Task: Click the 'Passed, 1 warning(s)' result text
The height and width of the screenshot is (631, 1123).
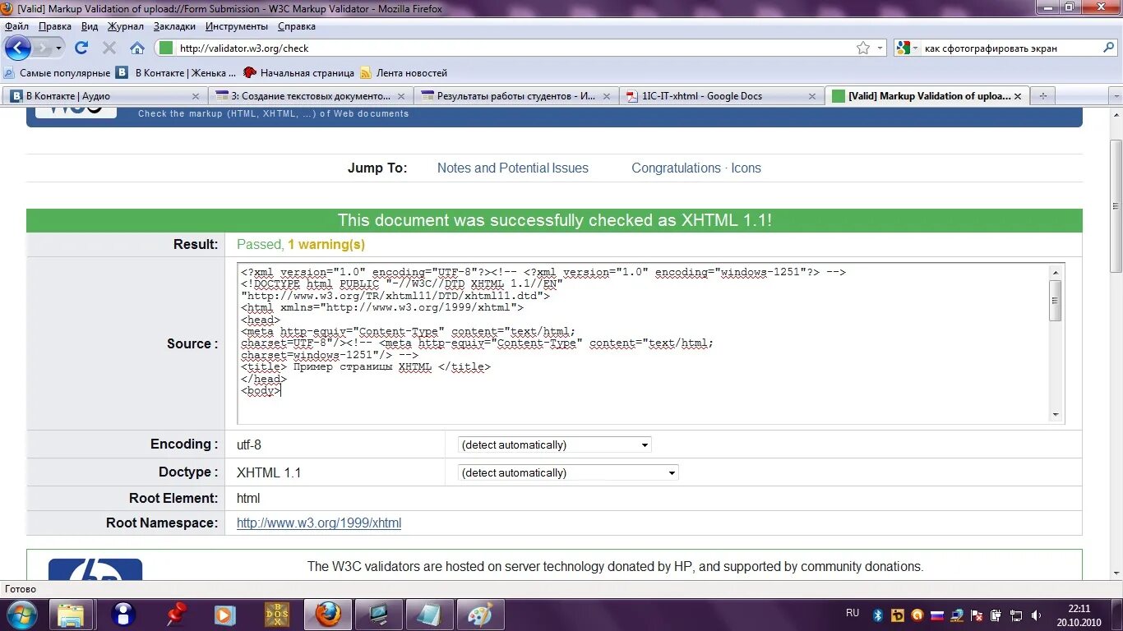Action: 301,244
